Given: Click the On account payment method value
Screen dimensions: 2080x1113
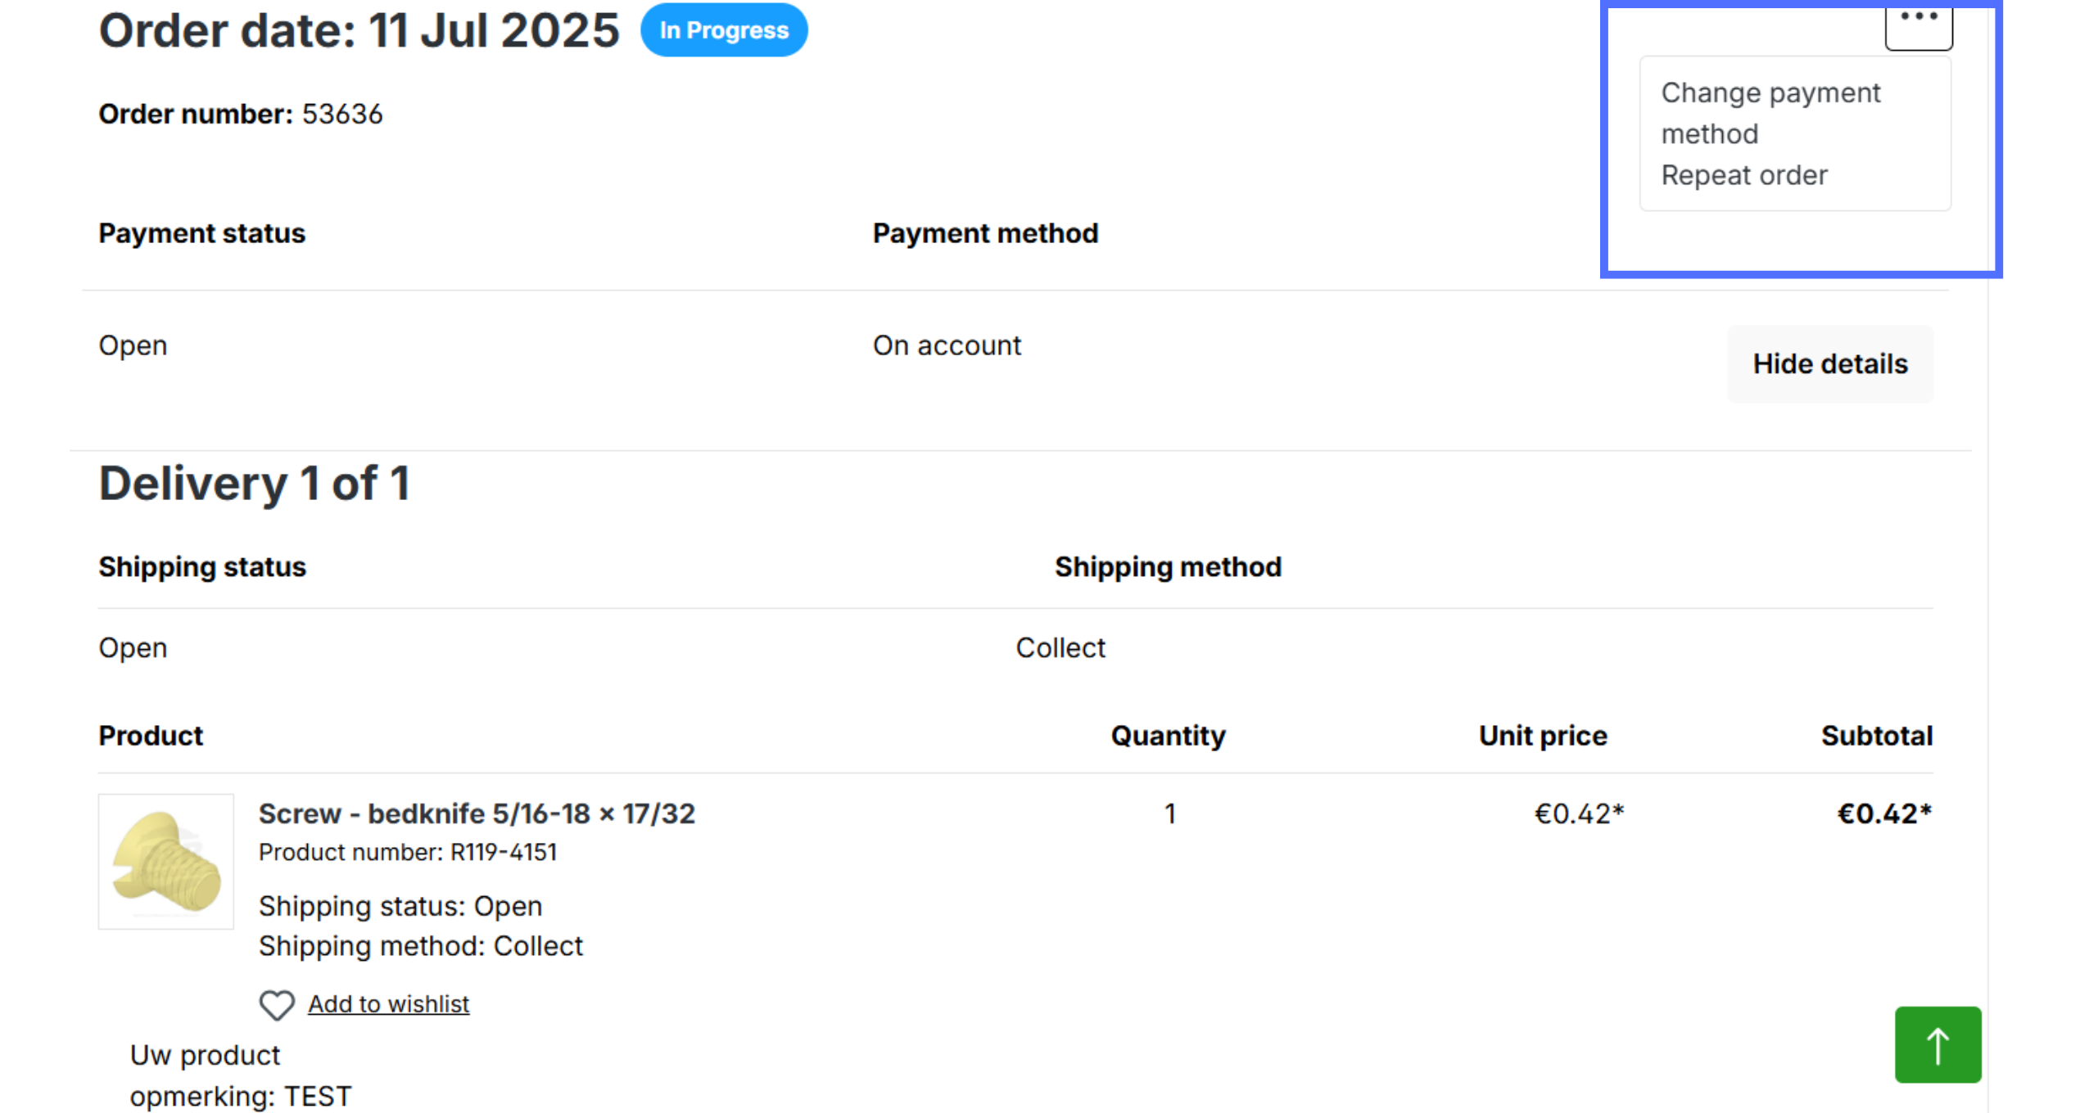Looking at the screenshot, I should click(x=947, y=345).
